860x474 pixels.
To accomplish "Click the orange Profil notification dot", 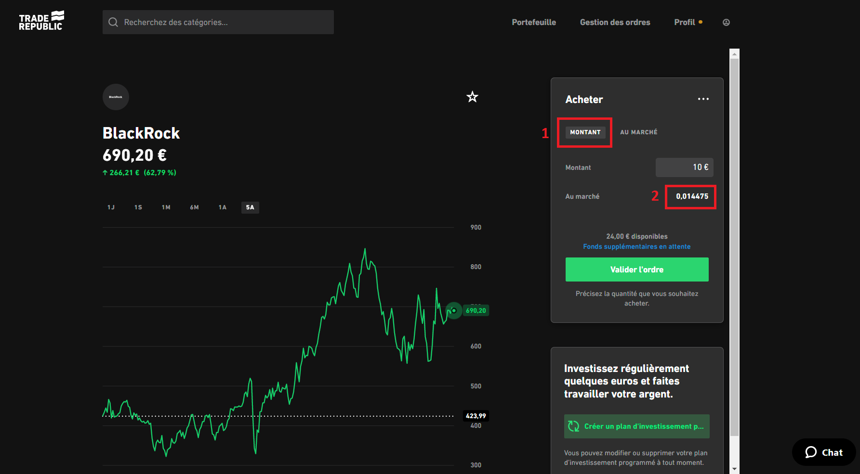I will click(x=701, y=22).
